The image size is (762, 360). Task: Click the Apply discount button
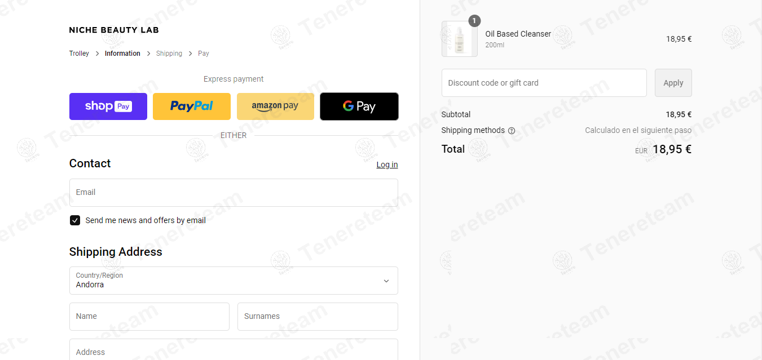[673, 83]
